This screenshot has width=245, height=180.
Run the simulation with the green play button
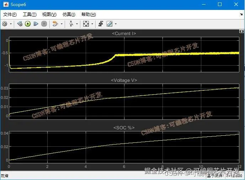coord(28,24)
